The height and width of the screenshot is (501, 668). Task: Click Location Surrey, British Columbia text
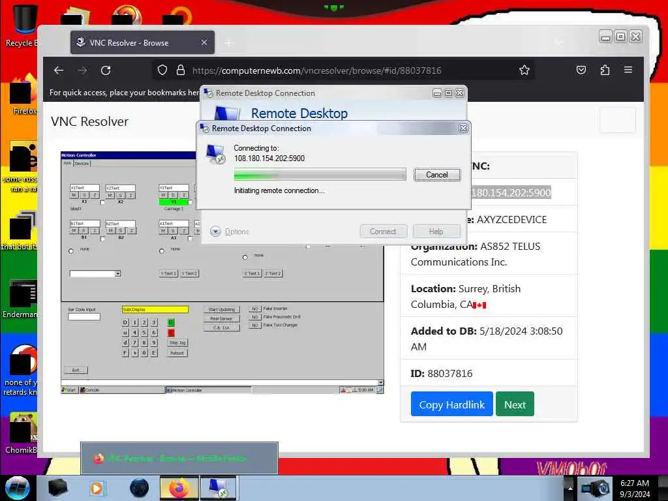tap(466, 297)
